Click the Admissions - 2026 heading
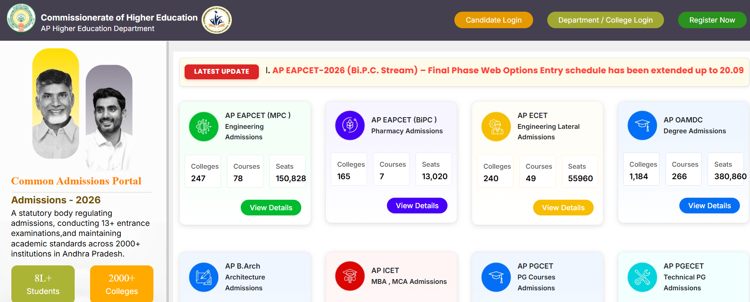This screenshot has height=302, width=750. pos(56,200)
